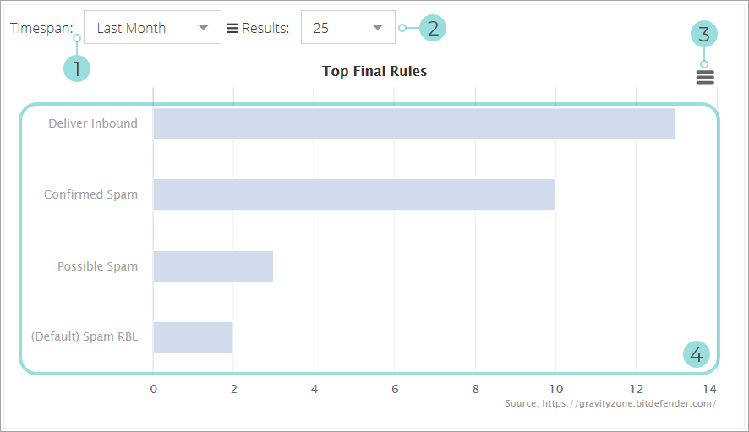This screenshot has height=432, width=749.
Task: Click callout marker number 4
Action: point(696,355)
